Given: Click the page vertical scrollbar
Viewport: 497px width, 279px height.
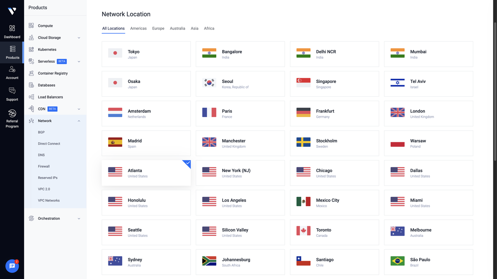Looking at the screenshot, I should tap(495, 91).
